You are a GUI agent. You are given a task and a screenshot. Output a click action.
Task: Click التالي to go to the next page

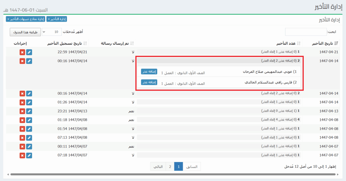pos(158,166)
